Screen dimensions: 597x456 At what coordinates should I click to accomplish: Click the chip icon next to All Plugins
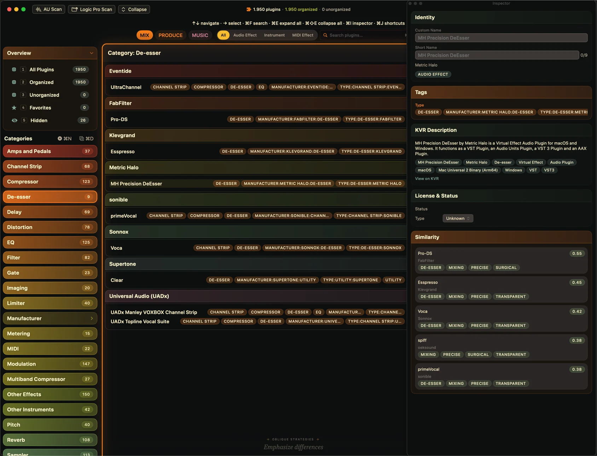point(14,69)
